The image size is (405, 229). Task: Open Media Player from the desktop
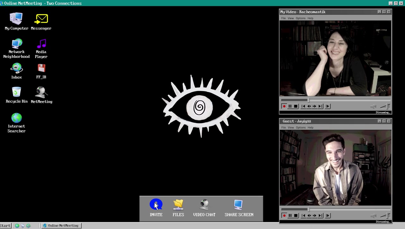coord(41,44)
